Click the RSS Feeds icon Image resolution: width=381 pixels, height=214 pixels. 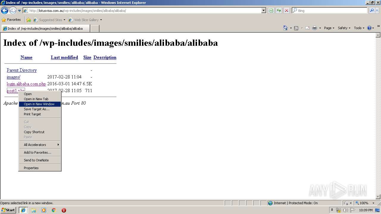(296, 28)
